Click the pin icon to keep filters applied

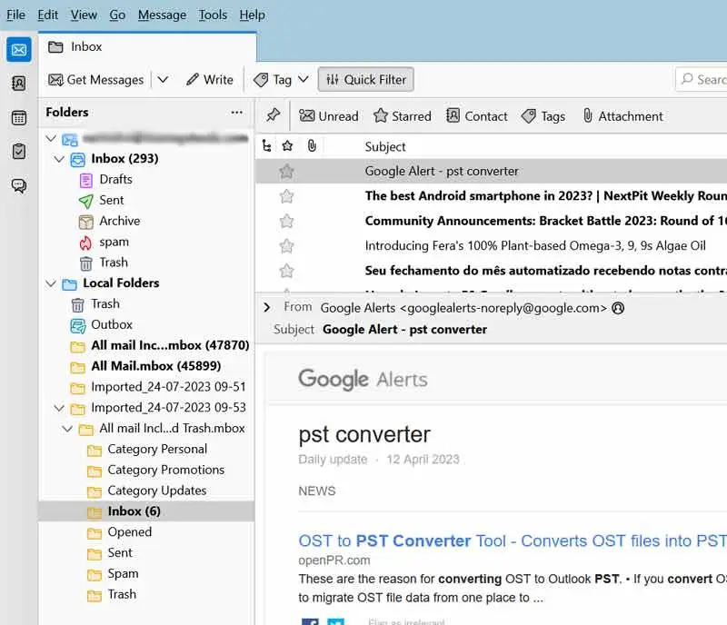273,115
